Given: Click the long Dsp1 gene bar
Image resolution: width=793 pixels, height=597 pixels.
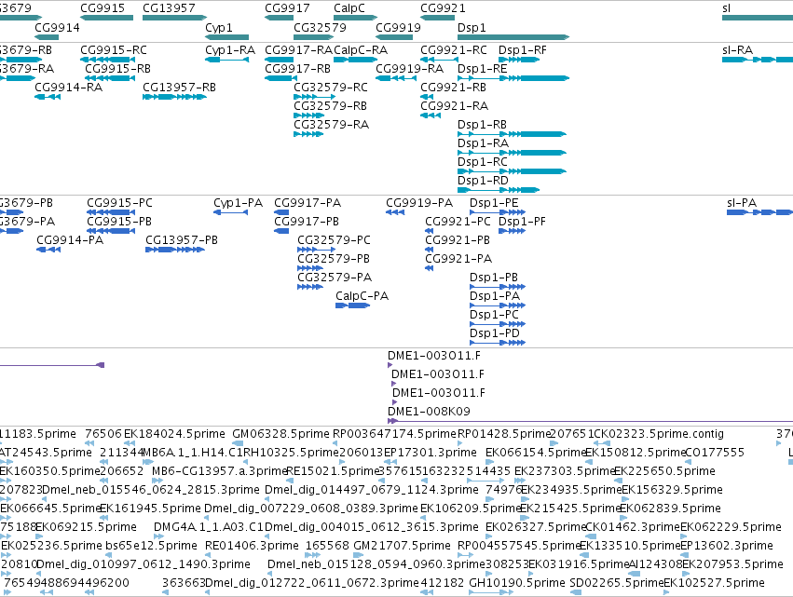Looking at the screenshot, I should pyautogui.click(x=513, y=37).
